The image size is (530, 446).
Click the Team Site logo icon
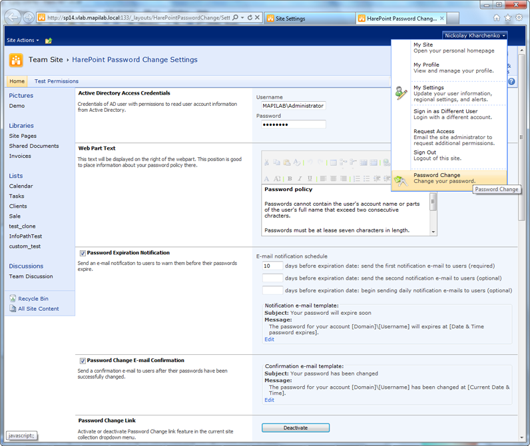tap(16, 60)
